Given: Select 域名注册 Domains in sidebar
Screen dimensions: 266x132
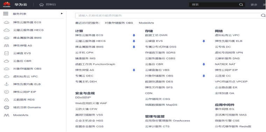Looking at the screenshot, I should 27,107.
